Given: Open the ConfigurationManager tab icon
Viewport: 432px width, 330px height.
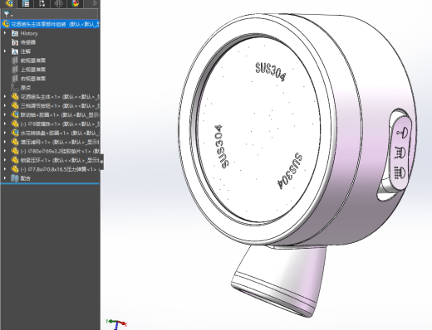Looking at the screenshot, I should tap(42, 3).
